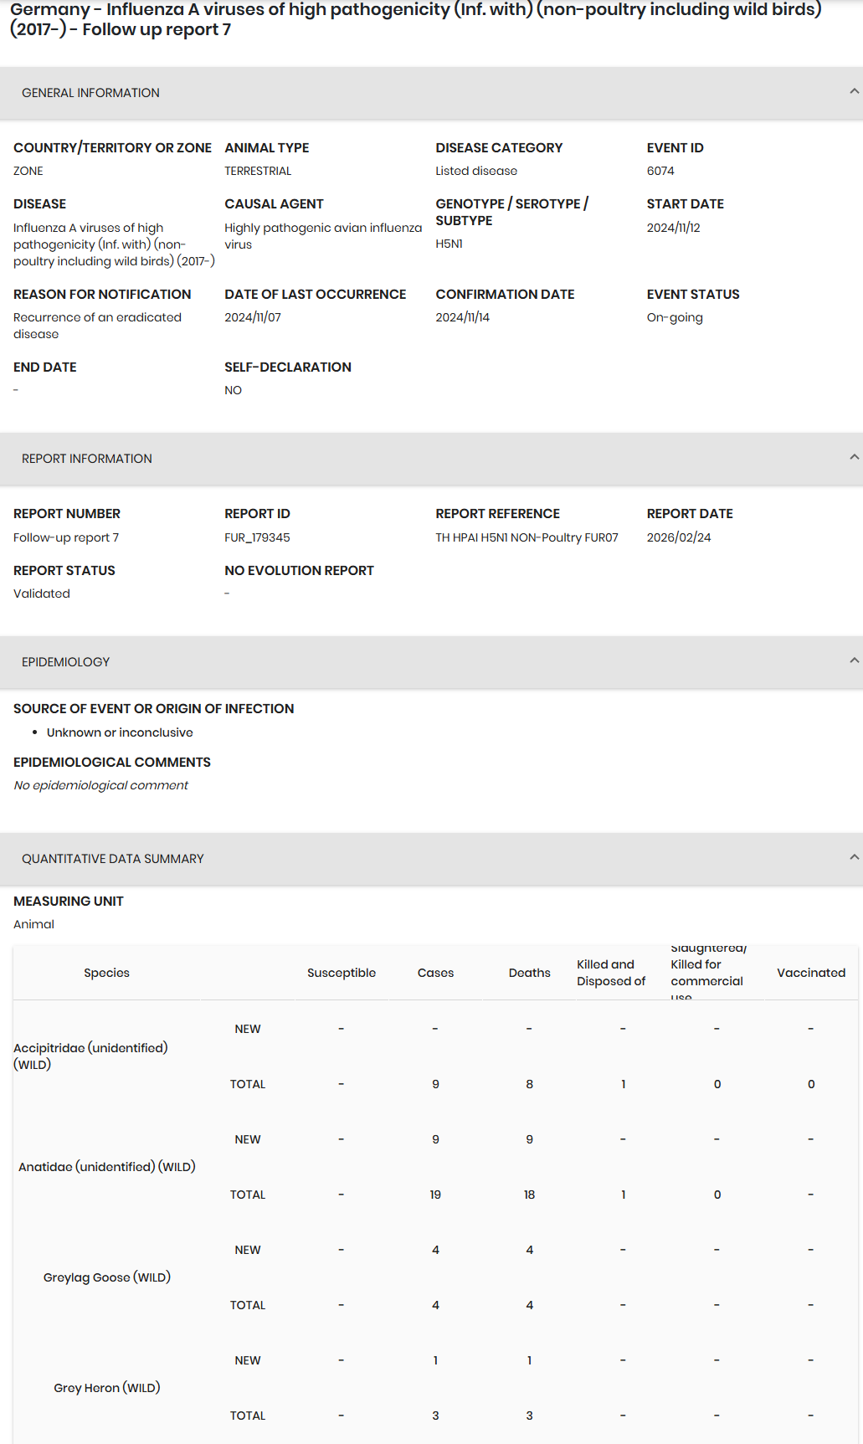Viewport: 863px width, 1444px height.
Task: Collapse Quantitative Data Summary chevron arrow
Action: point(853,857)
